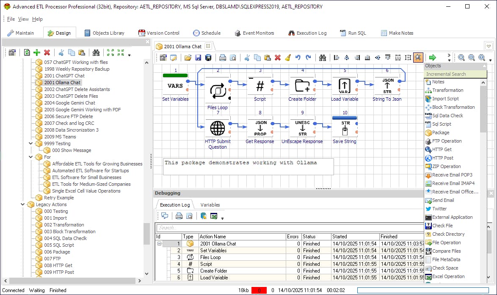The height and width of the screenshot is (295, 497).
Task: Click the open folder icon in package toolbar
Action: (188, 58)
